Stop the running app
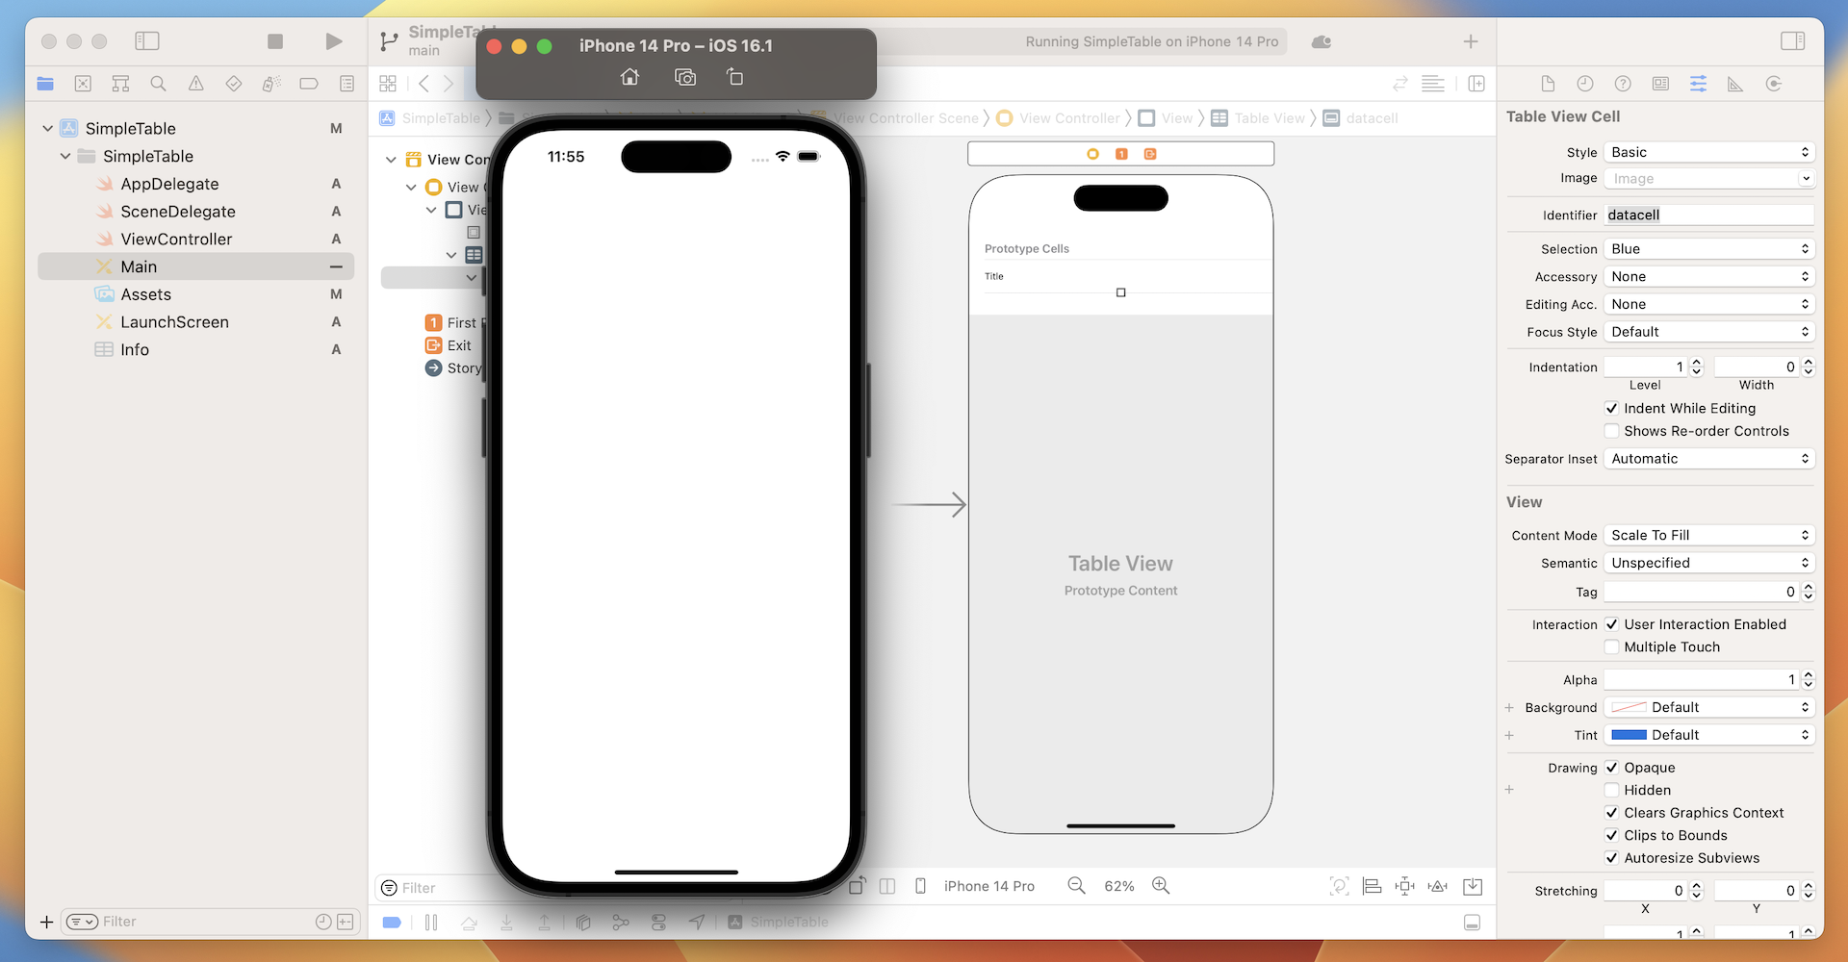The height and width of the screenshot is (962, 1848). pos(275,41)
